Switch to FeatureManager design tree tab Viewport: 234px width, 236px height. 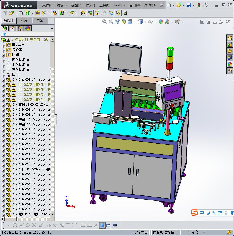click(4, 28)
